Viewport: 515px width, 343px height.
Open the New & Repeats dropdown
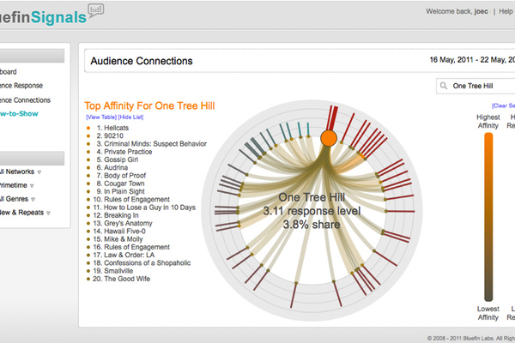pos(25,213)
